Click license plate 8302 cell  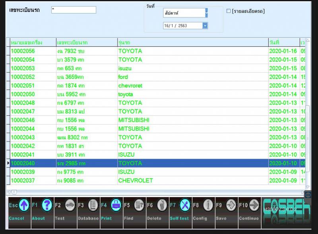tap(87, 138)
